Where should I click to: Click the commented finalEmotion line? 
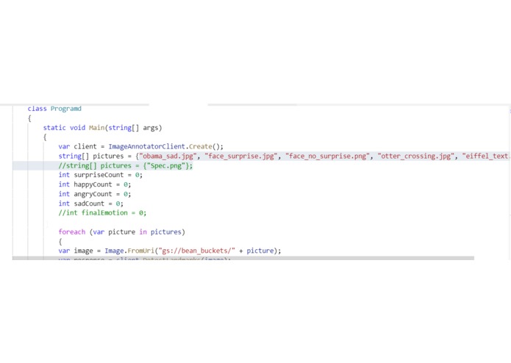(102, 213)
